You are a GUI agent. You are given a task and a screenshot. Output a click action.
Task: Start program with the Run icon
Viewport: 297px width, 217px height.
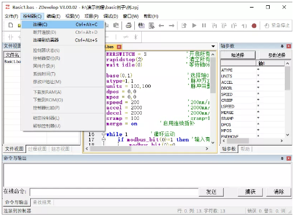tap(194, 26)
